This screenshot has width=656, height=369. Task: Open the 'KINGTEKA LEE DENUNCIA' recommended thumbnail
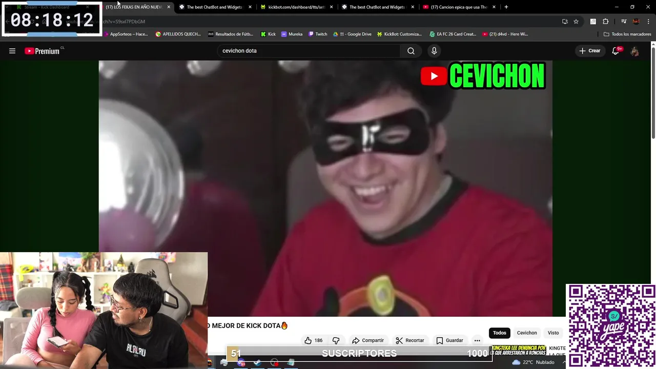click(x=519, y=351)
